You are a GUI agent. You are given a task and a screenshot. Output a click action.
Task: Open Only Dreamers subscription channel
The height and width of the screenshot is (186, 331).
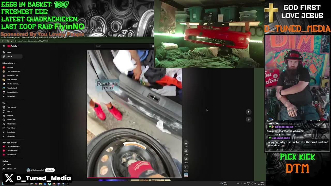click(x=12, y=80)
